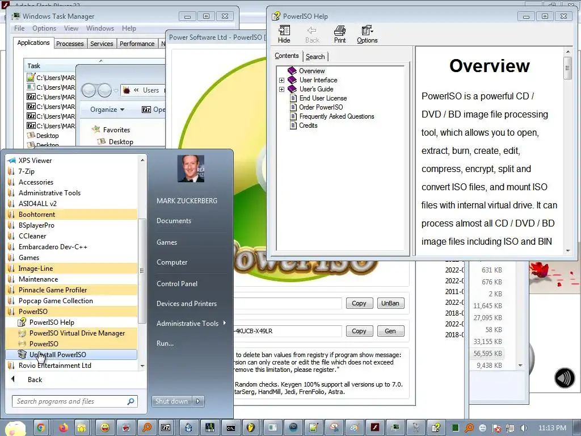Image resolution: width=581 pixels, height=436 pixels.
Task: Expand the Rovio Entertainment Ltd folder
Action: click(71, 365)
